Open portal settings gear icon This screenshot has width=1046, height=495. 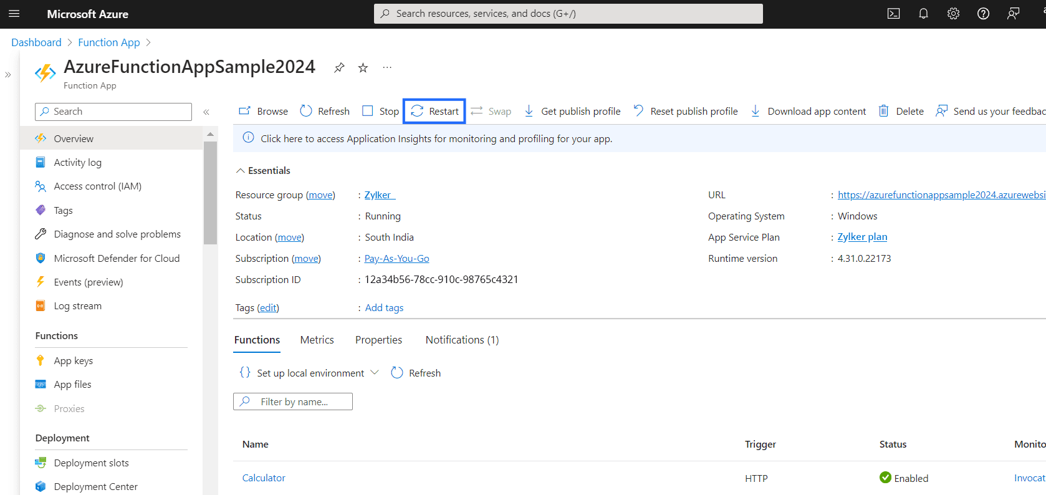coord(953,14)
